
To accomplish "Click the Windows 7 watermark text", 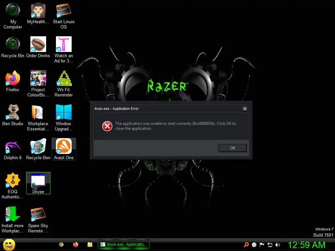I will [324, 229].
